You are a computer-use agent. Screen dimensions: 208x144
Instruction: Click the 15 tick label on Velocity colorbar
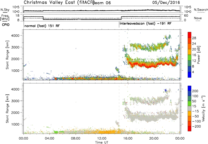[194, 106]
